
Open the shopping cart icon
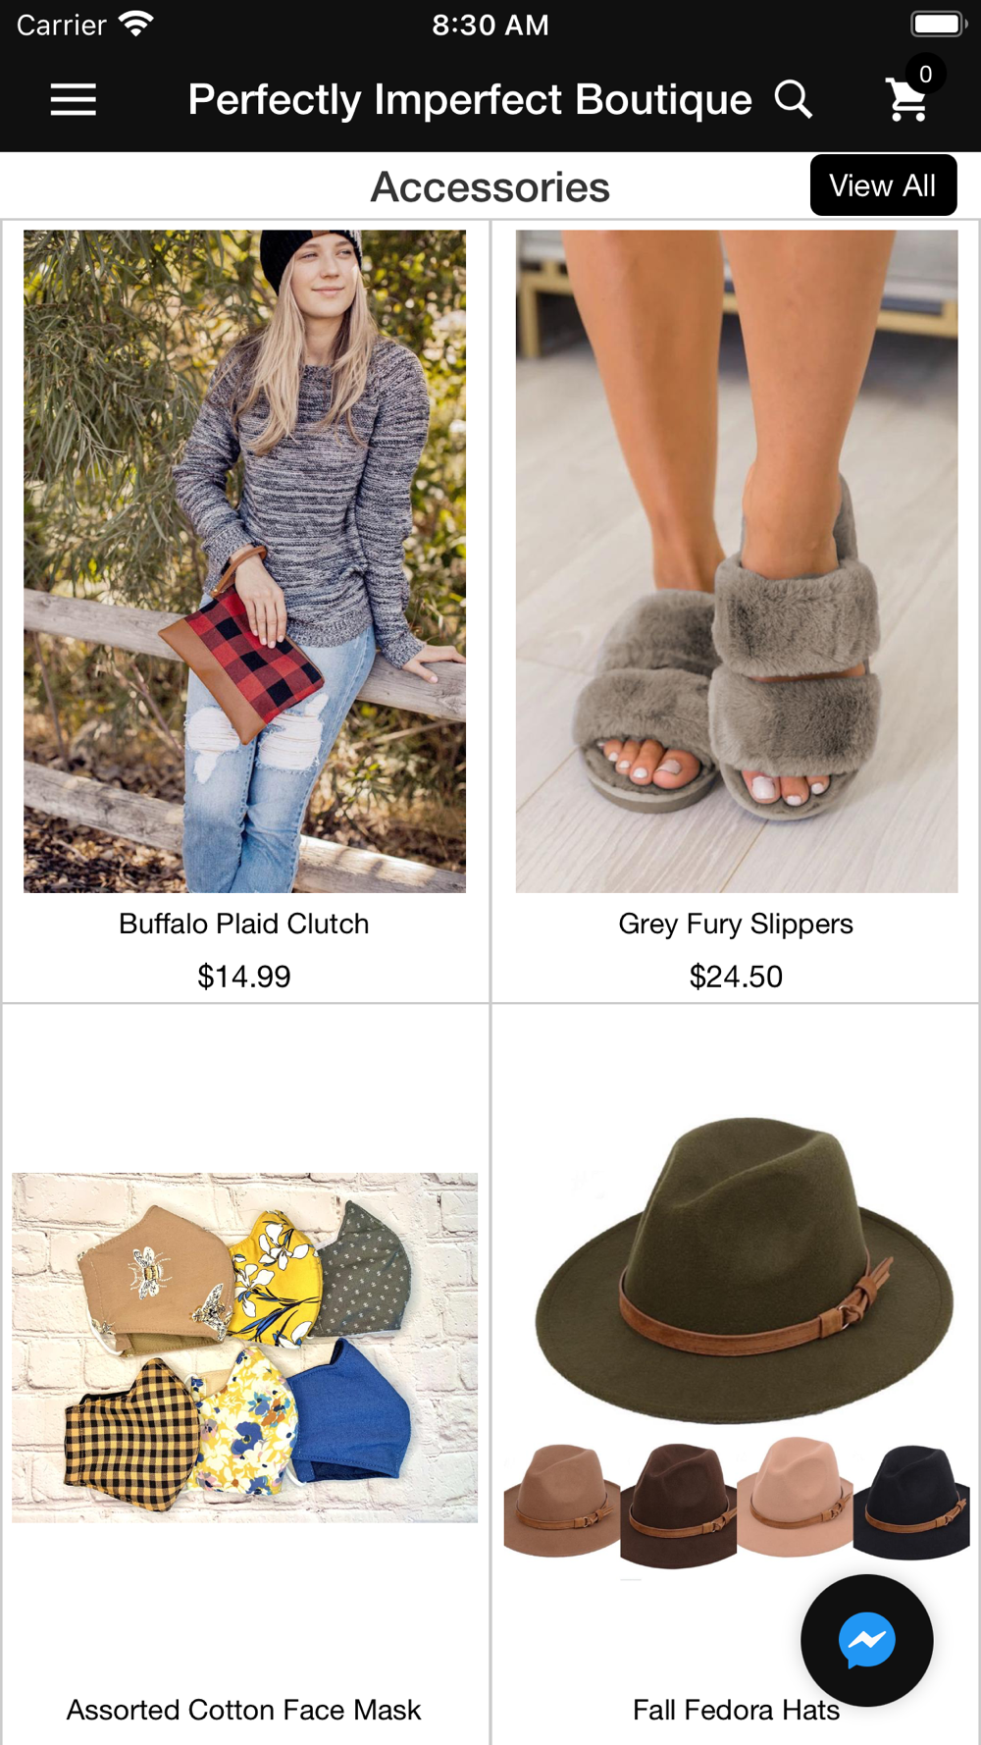click(907, 100)
